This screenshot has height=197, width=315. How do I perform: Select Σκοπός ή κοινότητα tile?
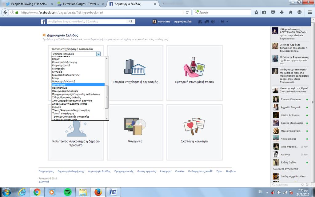pos(194,132)
